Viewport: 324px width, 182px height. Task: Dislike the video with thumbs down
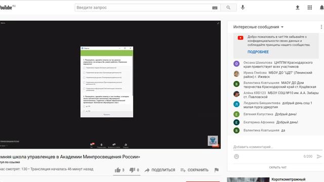(x=132, y=170)
